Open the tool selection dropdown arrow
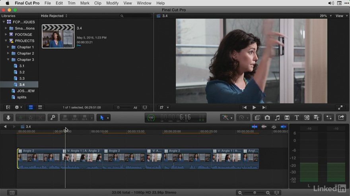This screenshot has width=350, height=196. coord(108,118)
